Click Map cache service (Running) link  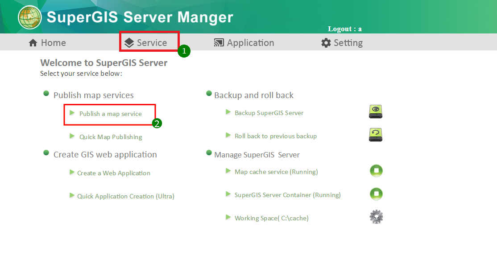click(x=277, y=172)
